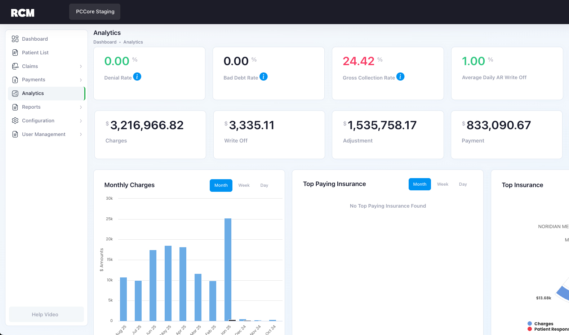Click the Analytics breadcrumb
Image resolution: width=569 pixels, height=335 pixels.
pos(133,42)
